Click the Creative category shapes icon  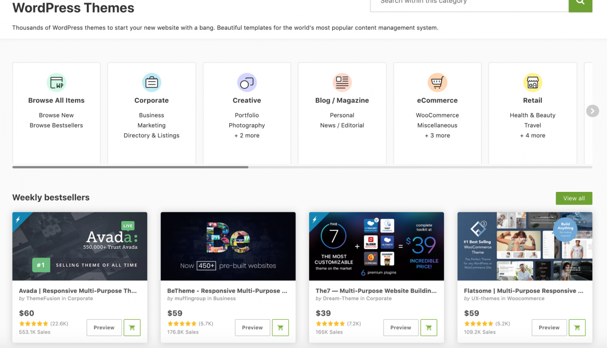[247, 82]
